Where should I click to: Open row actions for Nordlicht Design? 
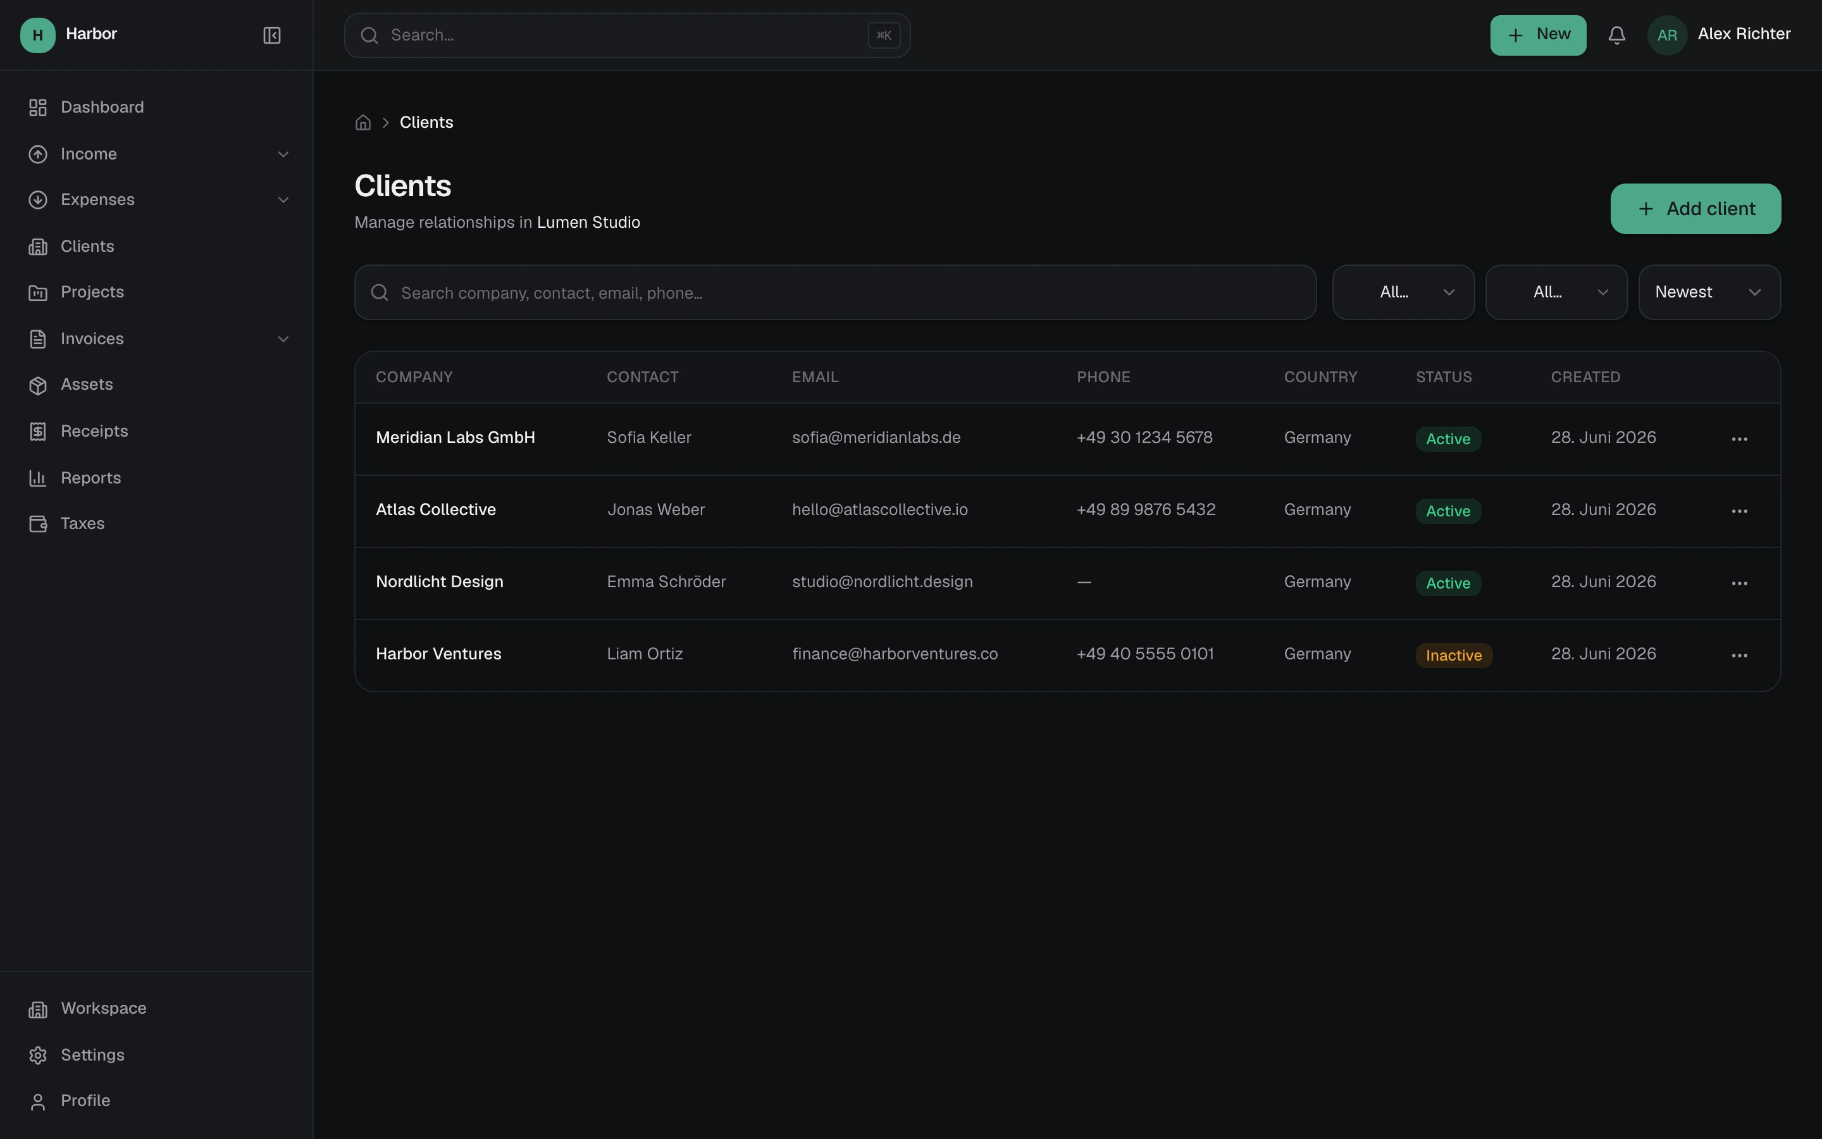coord(1739,583)
